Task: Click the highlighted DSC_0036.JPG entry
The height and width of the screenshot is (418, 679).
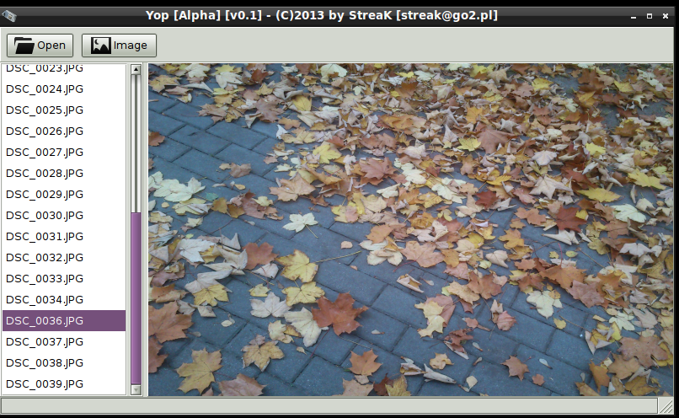Action: click(x=64, y=320)
